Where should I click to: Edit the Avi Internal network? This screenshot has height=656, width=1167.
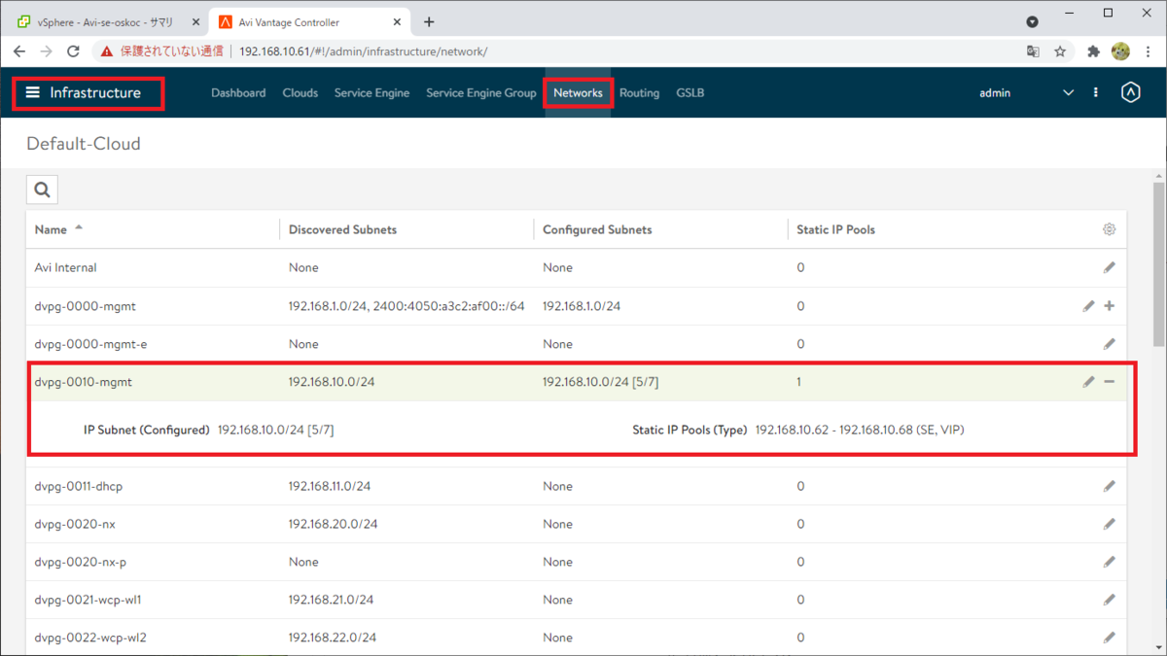1109,267
